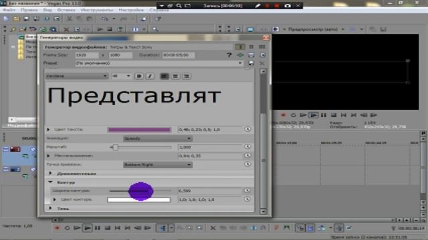428x240 pixels.
Task: Click the white outline color swatch
Action: [x=139, y=200]
